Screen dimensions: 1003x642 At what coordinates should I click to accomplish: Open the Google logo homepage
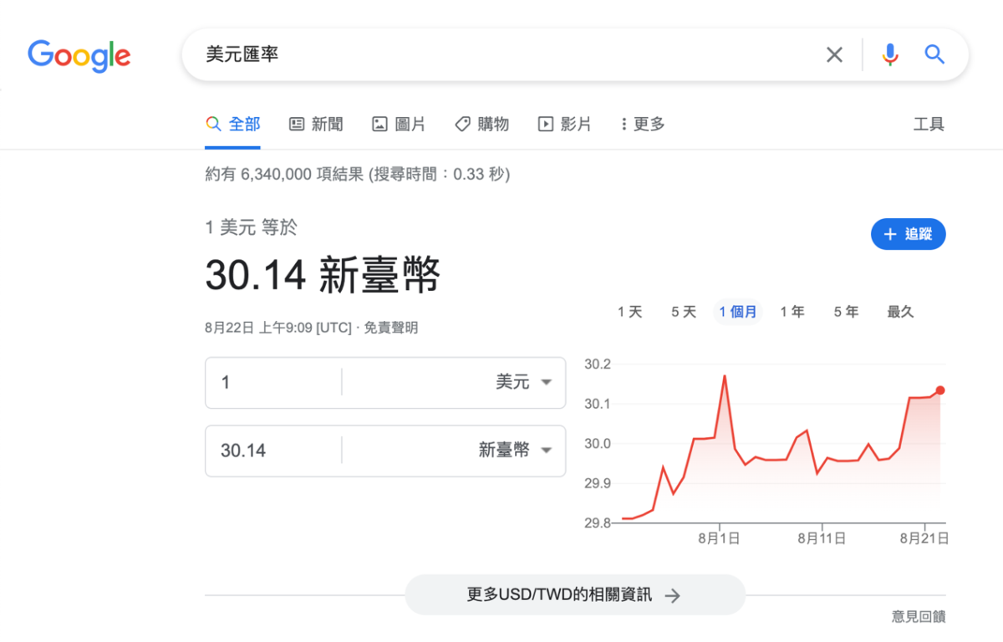pos(79,55)
